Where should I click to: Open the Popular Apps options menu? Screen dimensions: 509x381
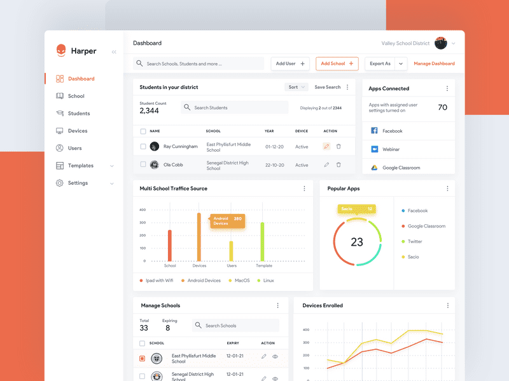(x=447, y=189)
